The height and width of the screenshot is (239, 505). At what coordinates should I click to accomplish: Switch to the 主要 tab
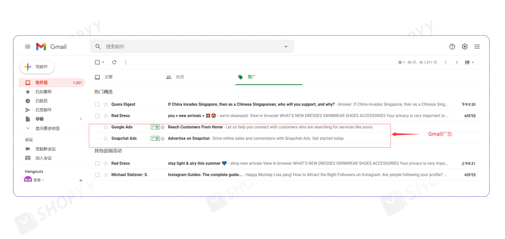(x=108, y=77)
